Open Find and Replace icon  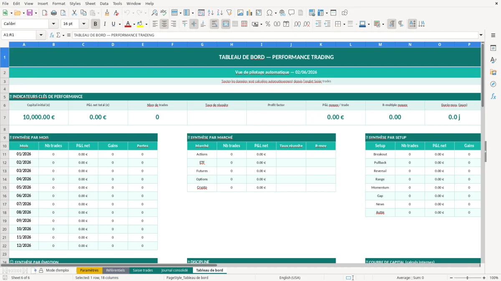154,13
